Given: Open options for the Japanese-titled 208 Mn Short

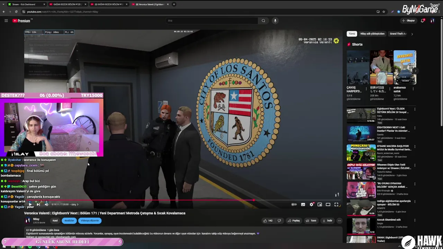Looking at the screenshot, I should pos(390,89).
